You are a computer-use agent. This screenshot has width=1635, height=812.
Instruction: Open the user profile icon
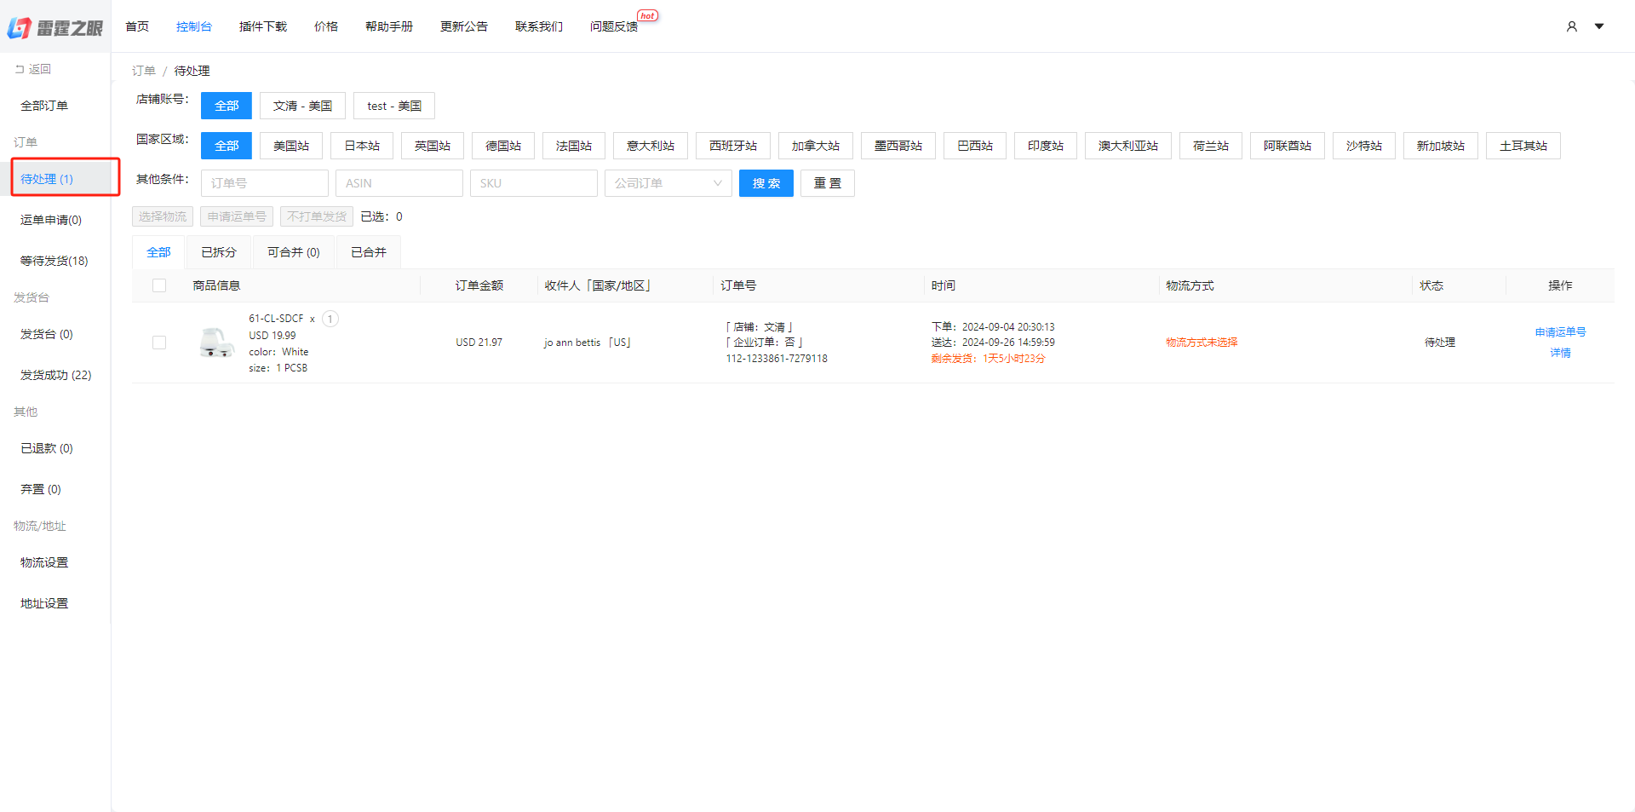click(1571, 26)
